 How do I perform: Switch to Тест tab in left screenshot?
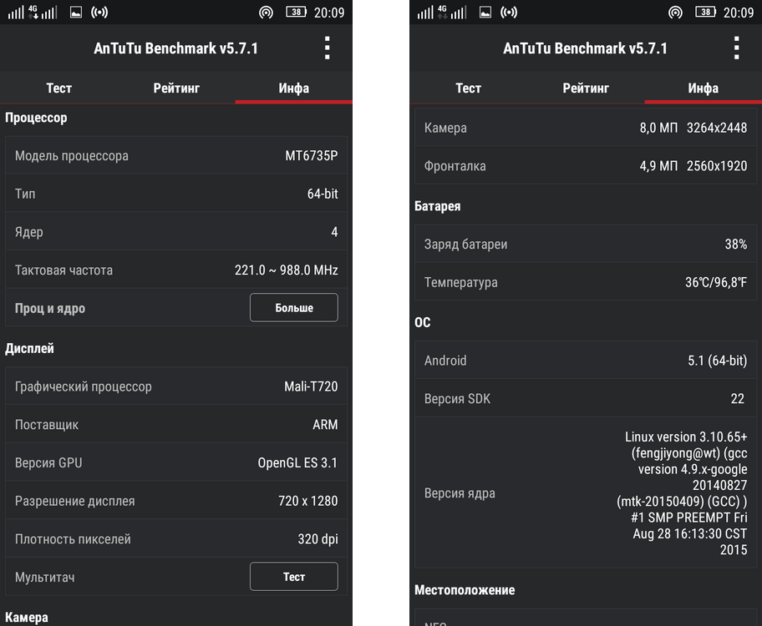(x=58, y=88)
